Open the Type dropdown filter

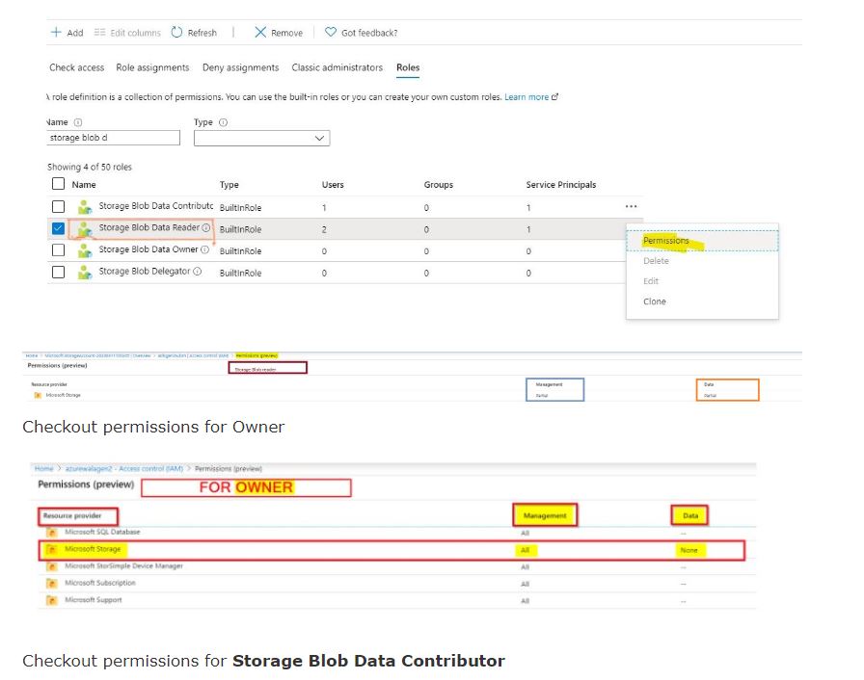(x=261, y=139)
